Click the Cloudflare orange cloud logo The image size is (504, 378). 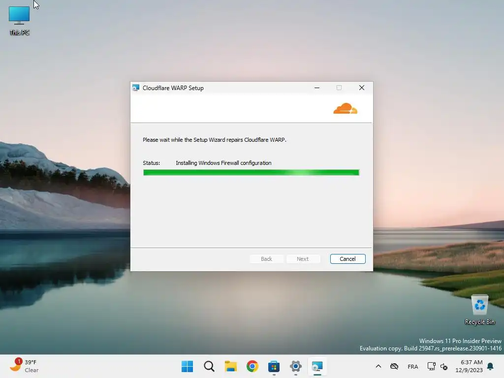pos(345,108)
